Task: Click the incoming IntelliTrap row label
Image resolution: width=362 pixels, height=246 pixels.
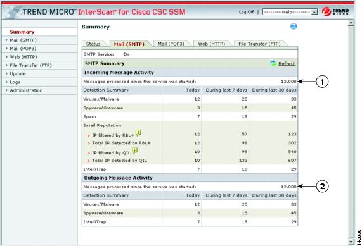Action: pyautogui.click(x=94, y=169)
